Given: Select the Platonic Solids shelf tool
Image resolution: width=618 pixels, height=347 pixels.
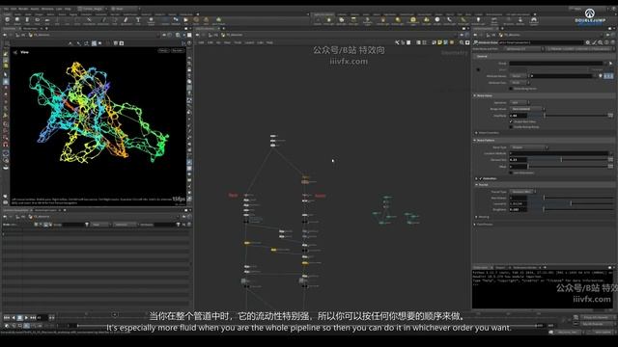Looking at the screenshot, I should [x=151, y=20].
